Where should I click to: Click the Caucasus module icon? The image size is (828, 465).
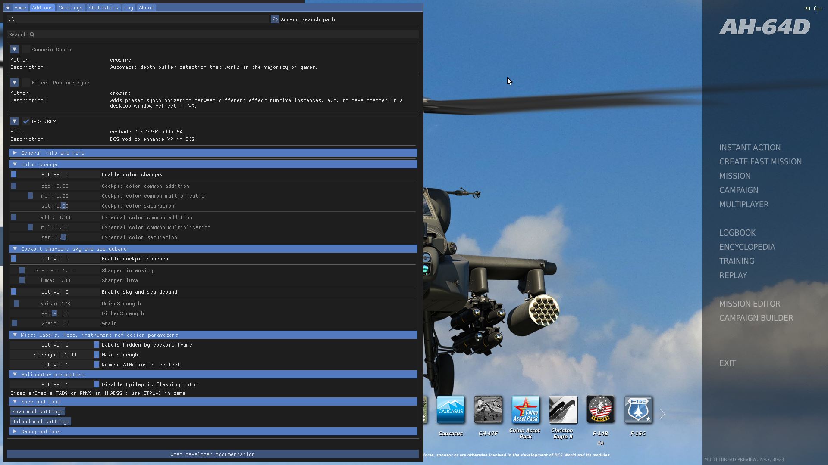tap(450, 410)
